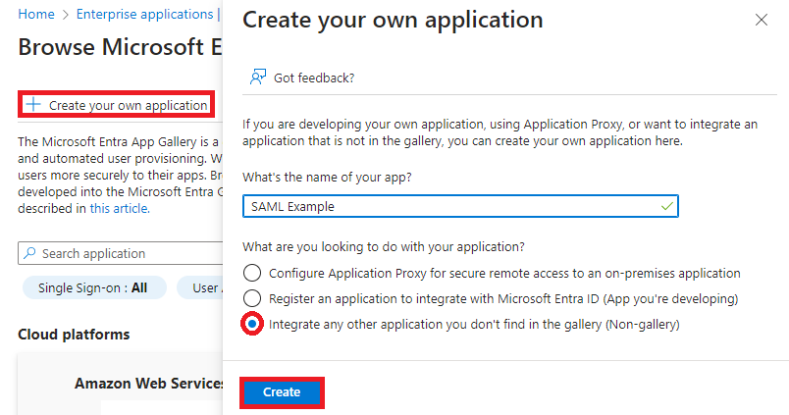Click the plus icon beside Create your own application
The image size is (789, 415).
click(x=33, y=105)
